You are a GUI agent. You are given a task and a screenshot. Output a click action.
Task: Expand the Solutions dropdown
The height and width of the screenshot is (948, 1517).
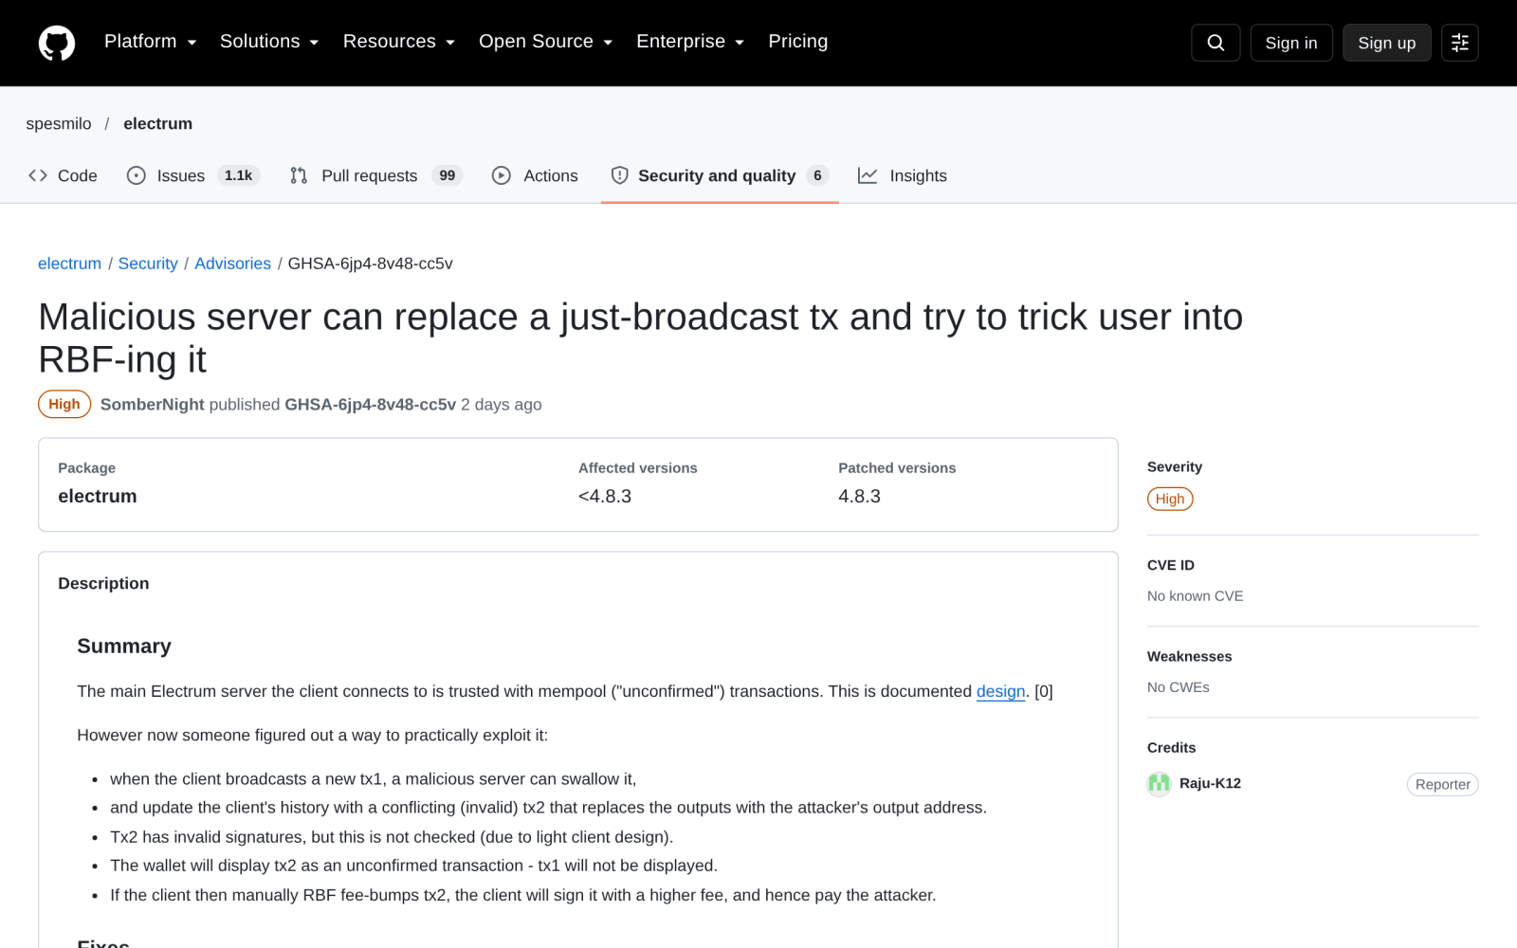click(x=269, y=42)
